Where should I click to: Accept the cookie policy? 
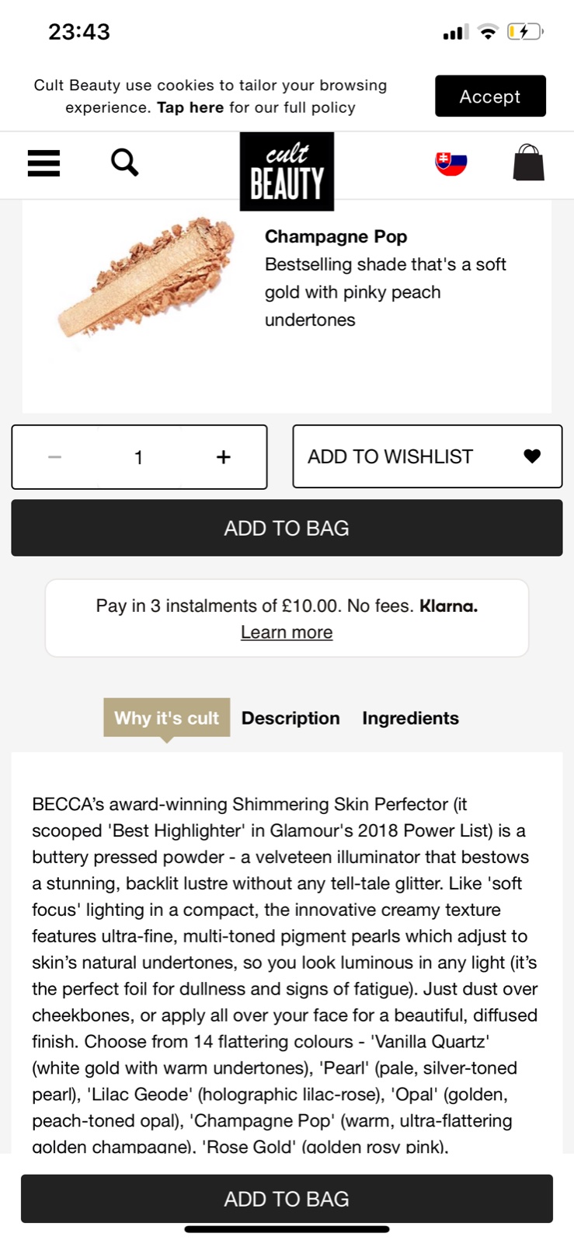pyautogui.click(x=490, y=96)
